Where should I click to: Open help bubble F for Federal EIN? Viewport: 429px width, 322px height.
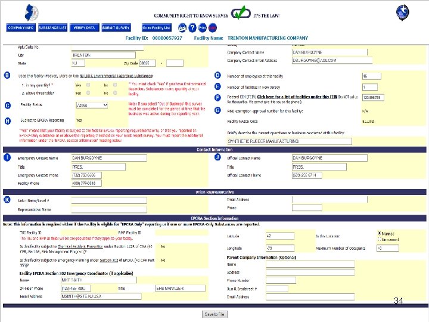(217, 98)
